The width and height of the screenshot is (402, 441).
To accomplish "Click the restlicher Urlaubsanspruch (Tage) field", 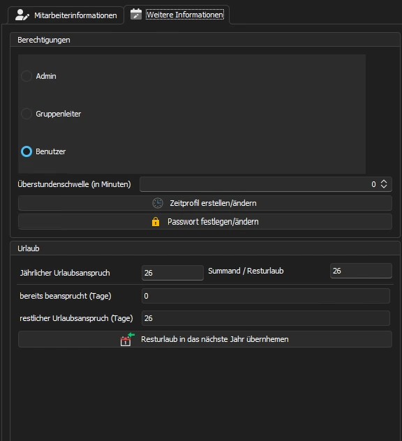I will click(266, 318).
